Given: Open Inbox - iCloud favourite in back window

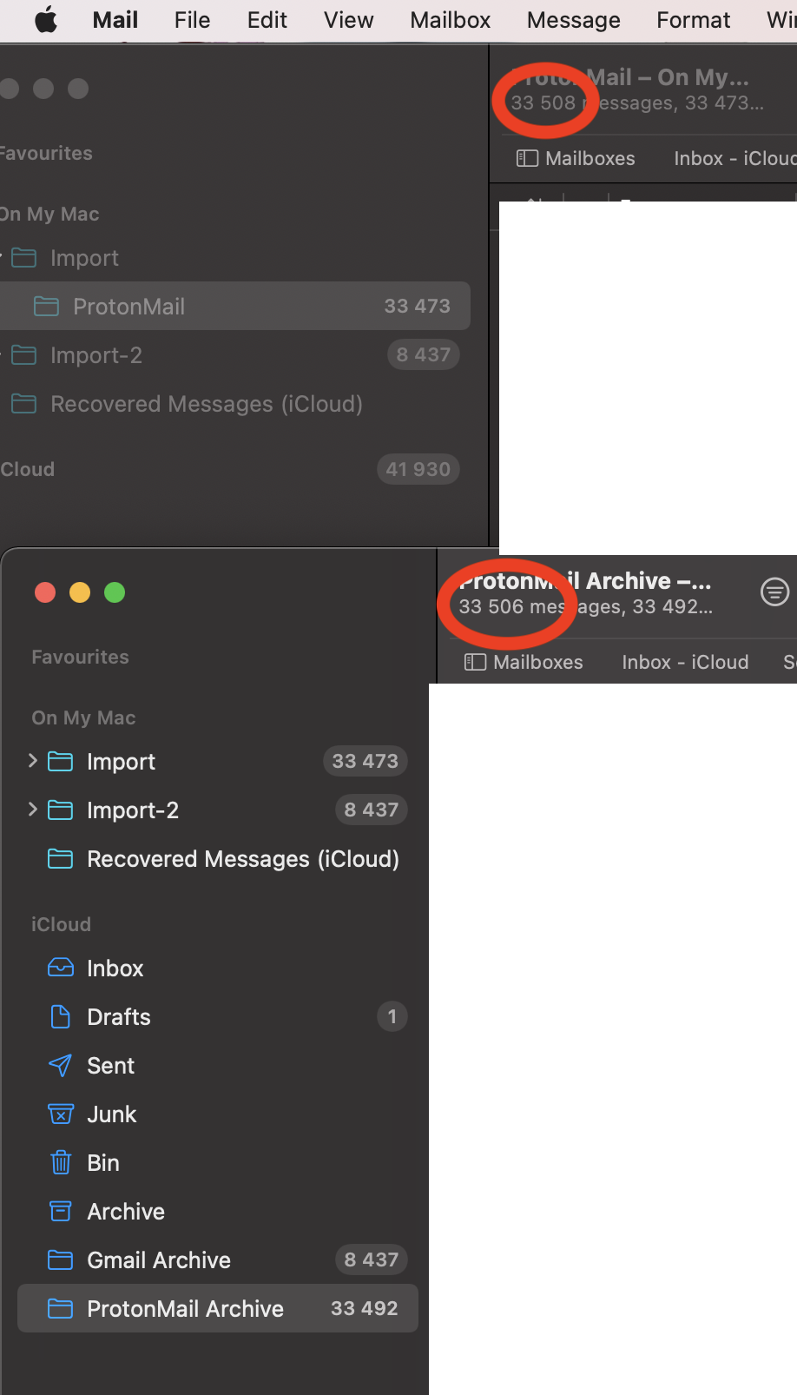Looking at the screenshot, I should (734, 158).
